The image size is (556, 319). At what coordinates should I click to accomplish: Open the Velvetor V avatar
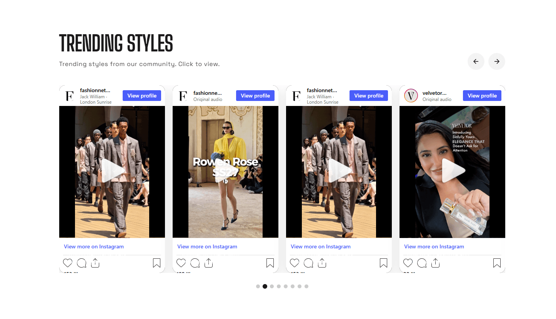[411, 96]
